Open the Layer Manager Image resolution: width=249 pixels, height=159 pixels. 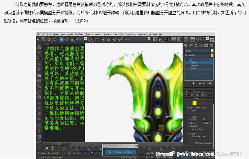pos(167,39)
